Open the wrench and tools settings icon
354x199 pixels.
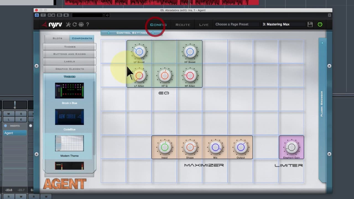coord(68,24)
